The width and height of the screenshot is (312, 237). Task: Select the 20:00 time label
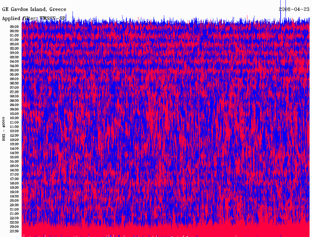pyautogui.click(x=14, y=201)
